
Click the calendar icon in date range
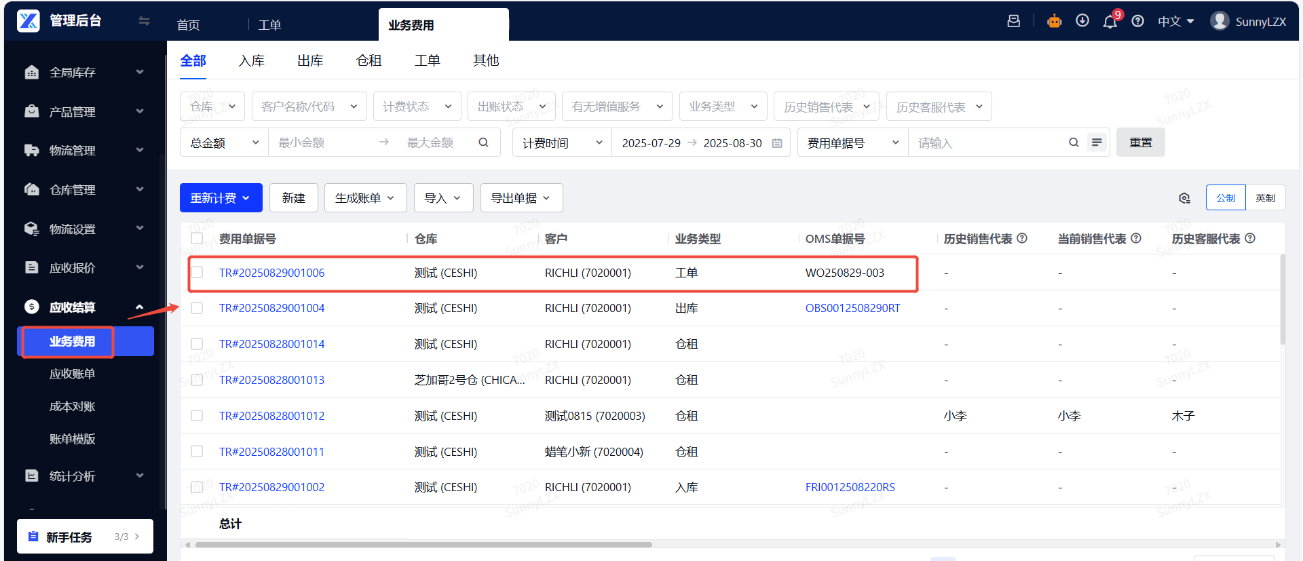click(x=778, y=143)
